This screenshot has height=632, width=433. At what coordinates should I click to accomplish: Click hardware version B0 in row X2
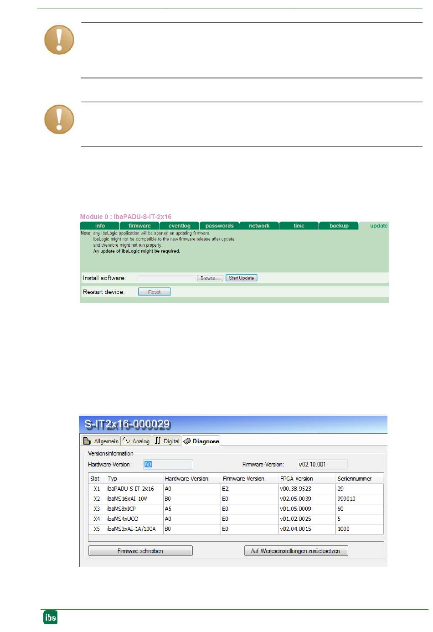[x=192, y=498]
